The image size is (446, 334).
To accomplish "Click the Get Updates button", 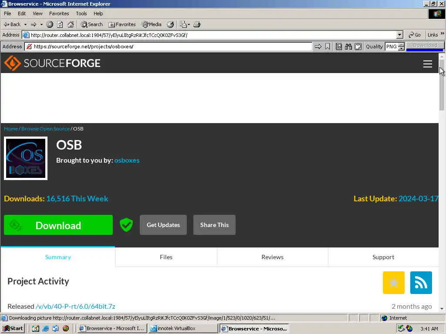I will (x=163, y=225).
